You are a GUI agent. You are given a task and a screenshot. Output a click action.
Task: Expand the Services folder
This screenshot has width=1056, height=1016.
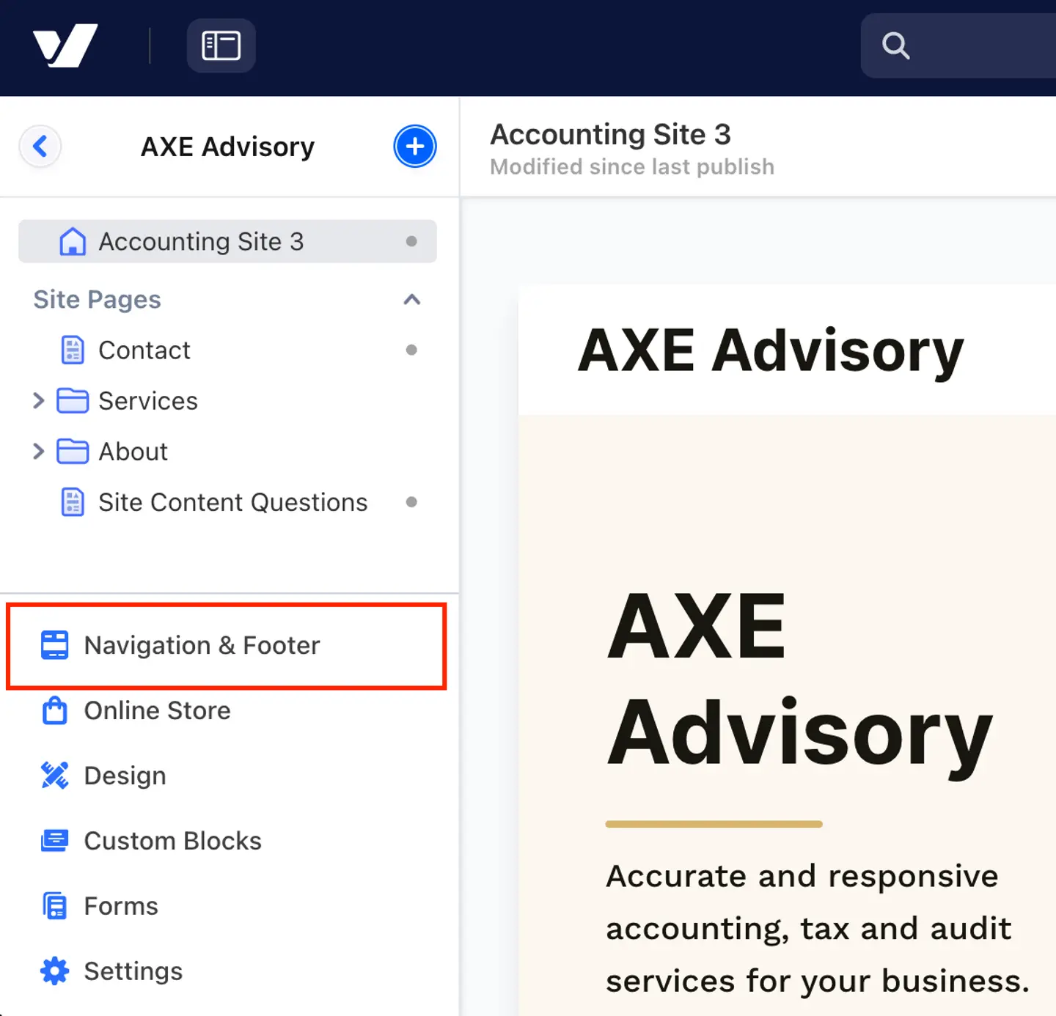tap(39, 401)
